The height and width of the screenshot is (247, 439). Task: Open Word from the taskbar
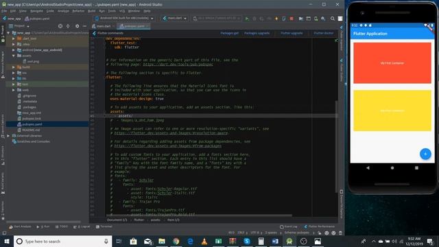pos(275,241)
